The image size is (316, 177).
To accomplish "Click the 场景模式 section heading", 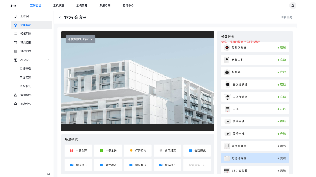I will coord(71,139).
